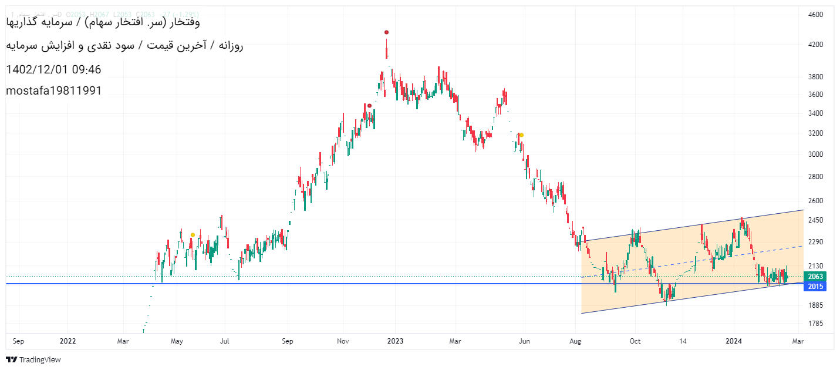
Task: Click the Oct label on time axis
Action: pos(635,341)
